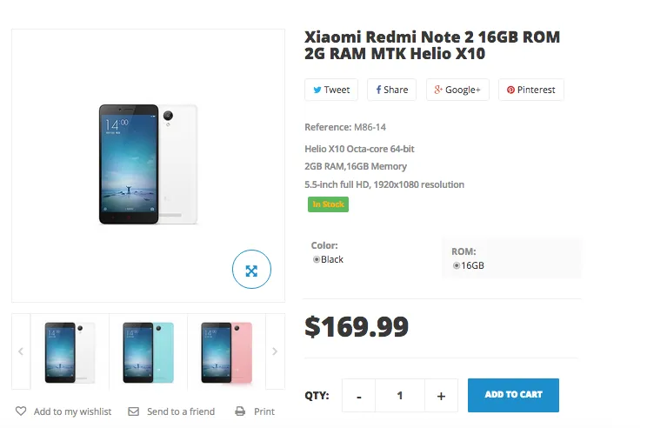Viewport: 647px width, 428px height.
Task: Pin the product on Pinterest
Action: [530, 90]
